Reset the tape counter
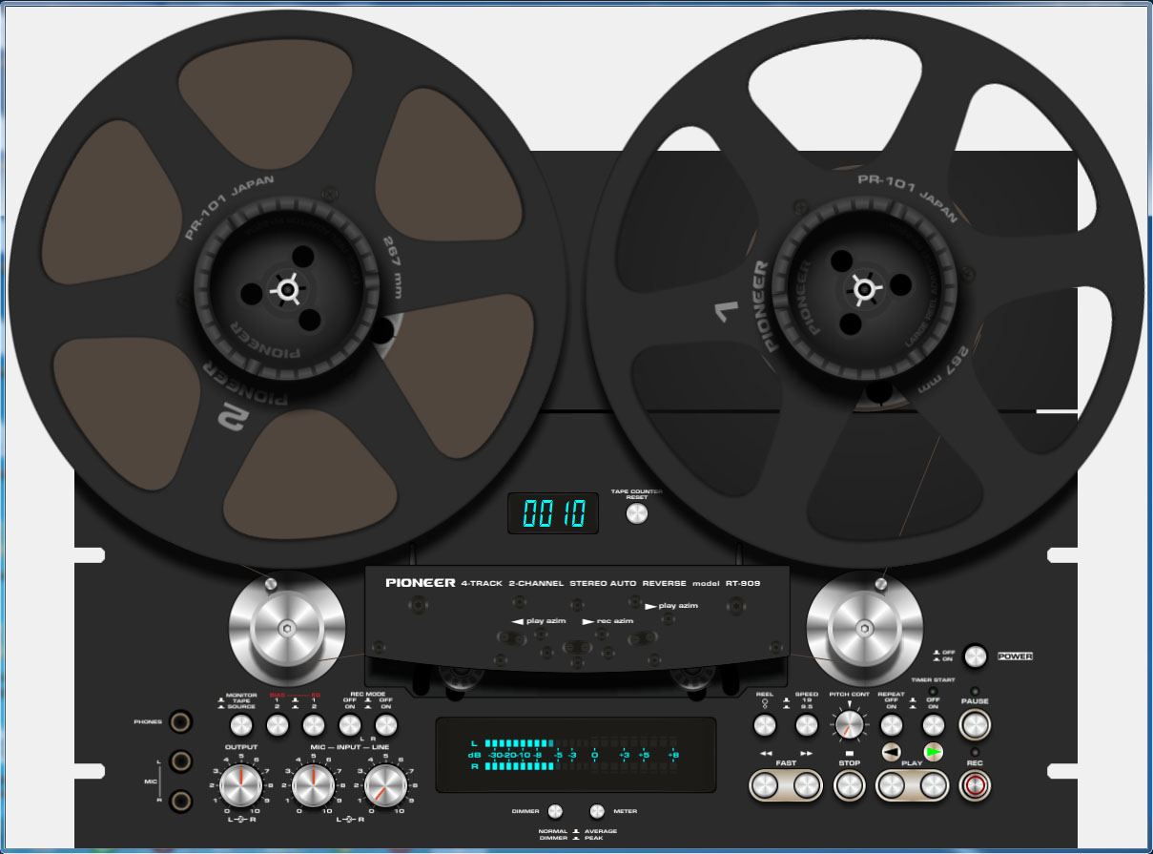1153x854 pixels. coord(636,513)
